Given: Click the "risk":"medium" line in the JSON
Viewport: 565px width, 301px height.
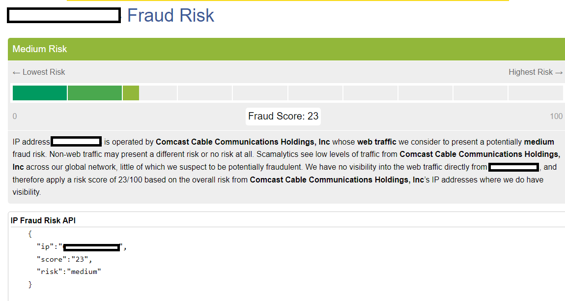Looking at the screenshot, I should click(x=68, y=271).
